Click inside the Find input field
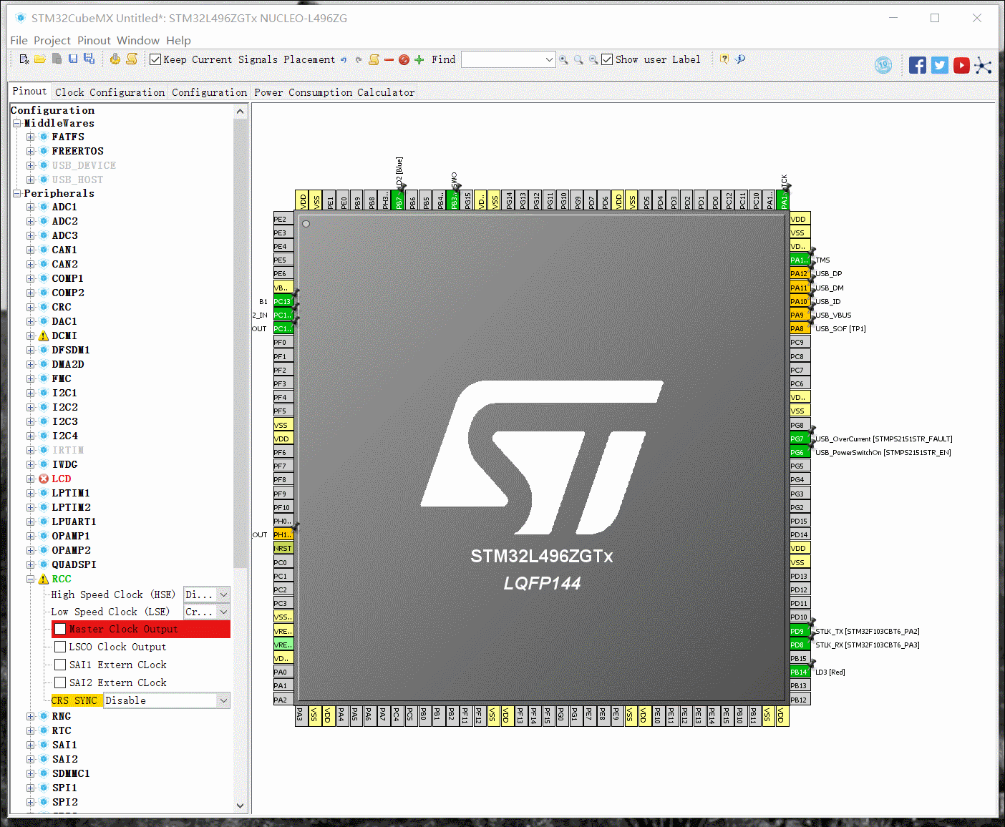The height and width of the screenshot is (827, 1005). point(502,59)
